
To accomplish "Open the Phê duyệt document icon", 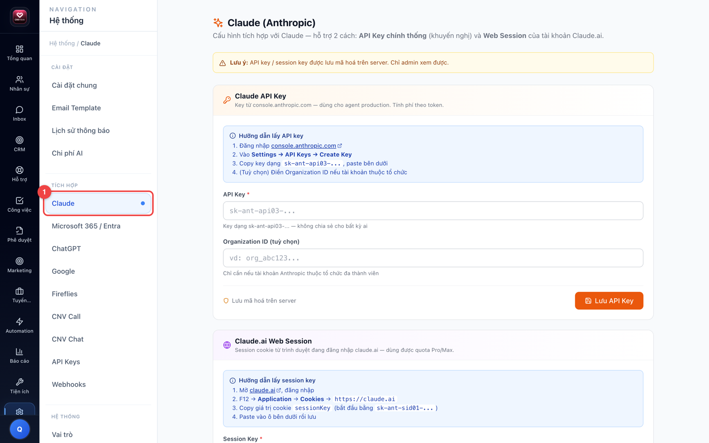I will click(19, 231).
